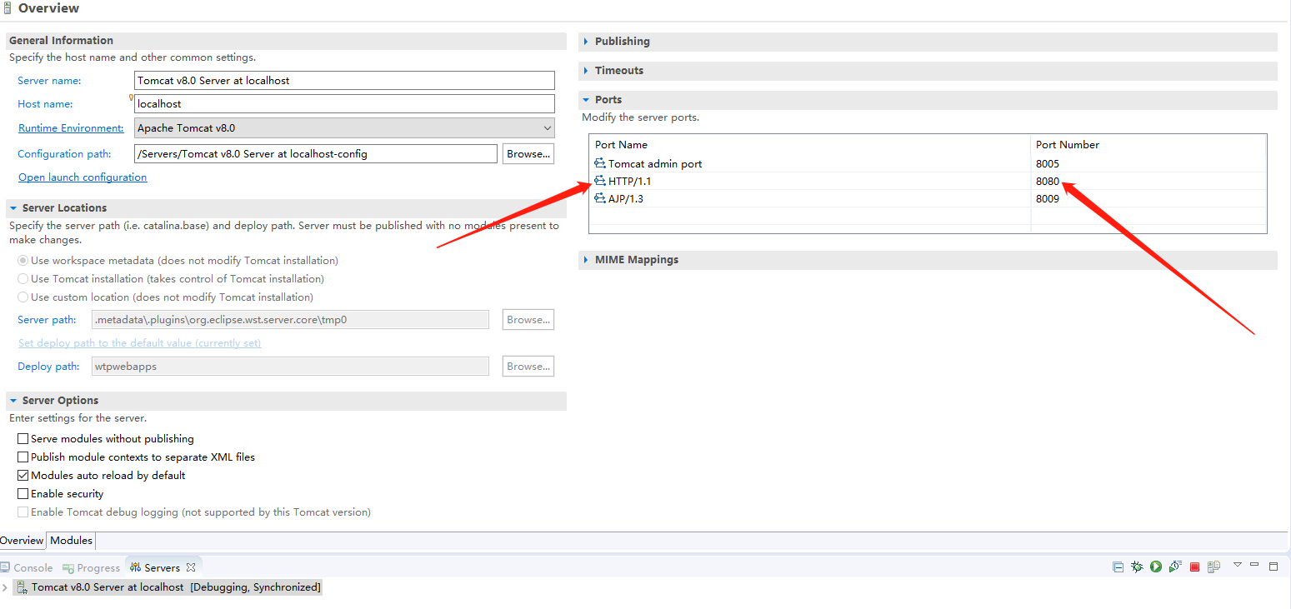1291x609 pixels.
Task: Click Tomcat admin port row icon
Action: coord(600,163)
